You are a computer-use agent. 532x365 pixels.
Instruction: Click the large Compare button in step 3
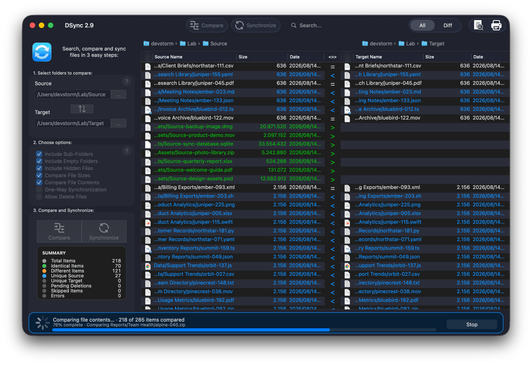[59, 231]
